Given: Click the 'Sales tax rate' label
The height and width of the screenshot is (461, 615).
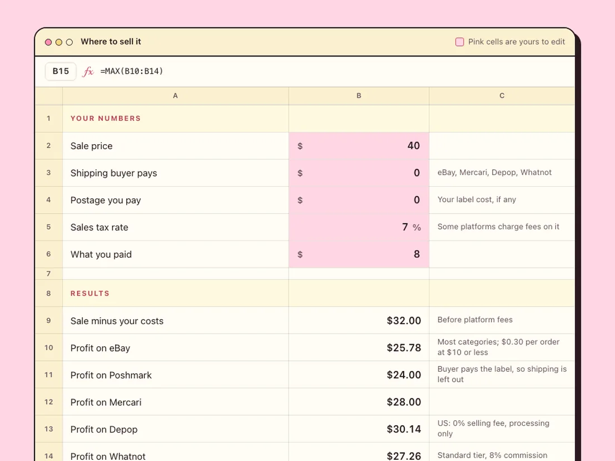Looking at the screenshot, I should (x=99, y=227).
